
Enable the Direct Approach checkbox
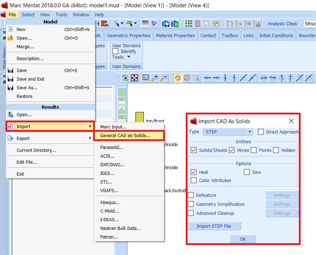pyautogui.click(x=261, y=132)
